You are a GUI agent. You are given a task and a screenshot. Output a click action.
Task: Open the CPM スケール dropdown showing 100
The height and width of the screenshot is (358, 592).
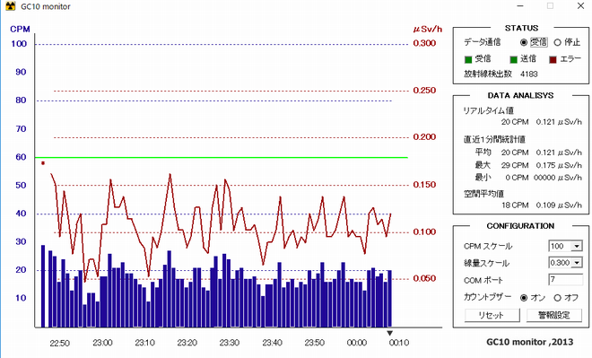point(565,246)
